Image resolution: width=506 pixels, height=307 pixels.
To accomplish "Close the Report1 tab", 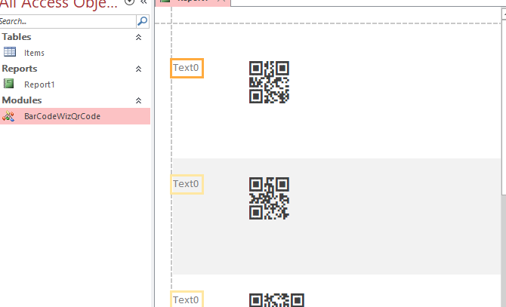I will (221, 2).
